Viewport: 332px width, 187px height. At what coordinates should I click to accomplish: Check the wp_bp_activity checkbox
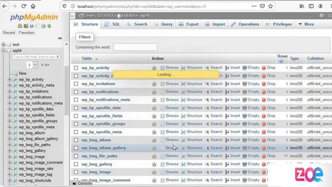tap(76, 68)
